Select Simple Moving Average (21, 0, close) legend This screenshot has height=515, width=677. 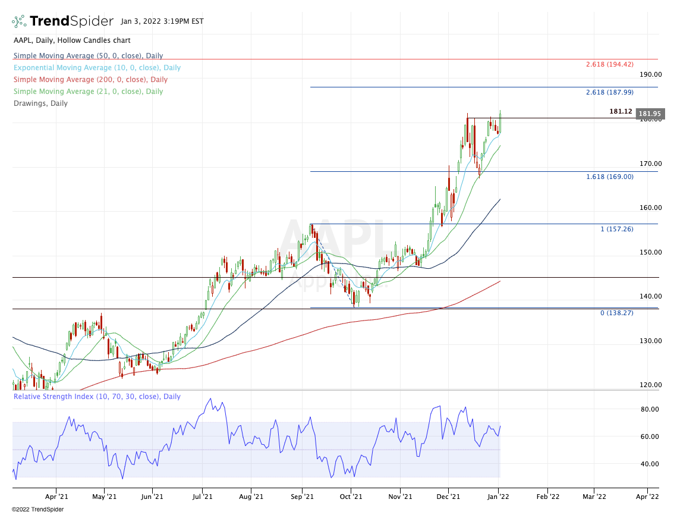(88, 92)
